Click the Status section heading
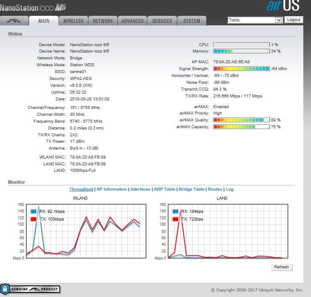This screenshot has height=297, width=311. [x=15, y=34]
